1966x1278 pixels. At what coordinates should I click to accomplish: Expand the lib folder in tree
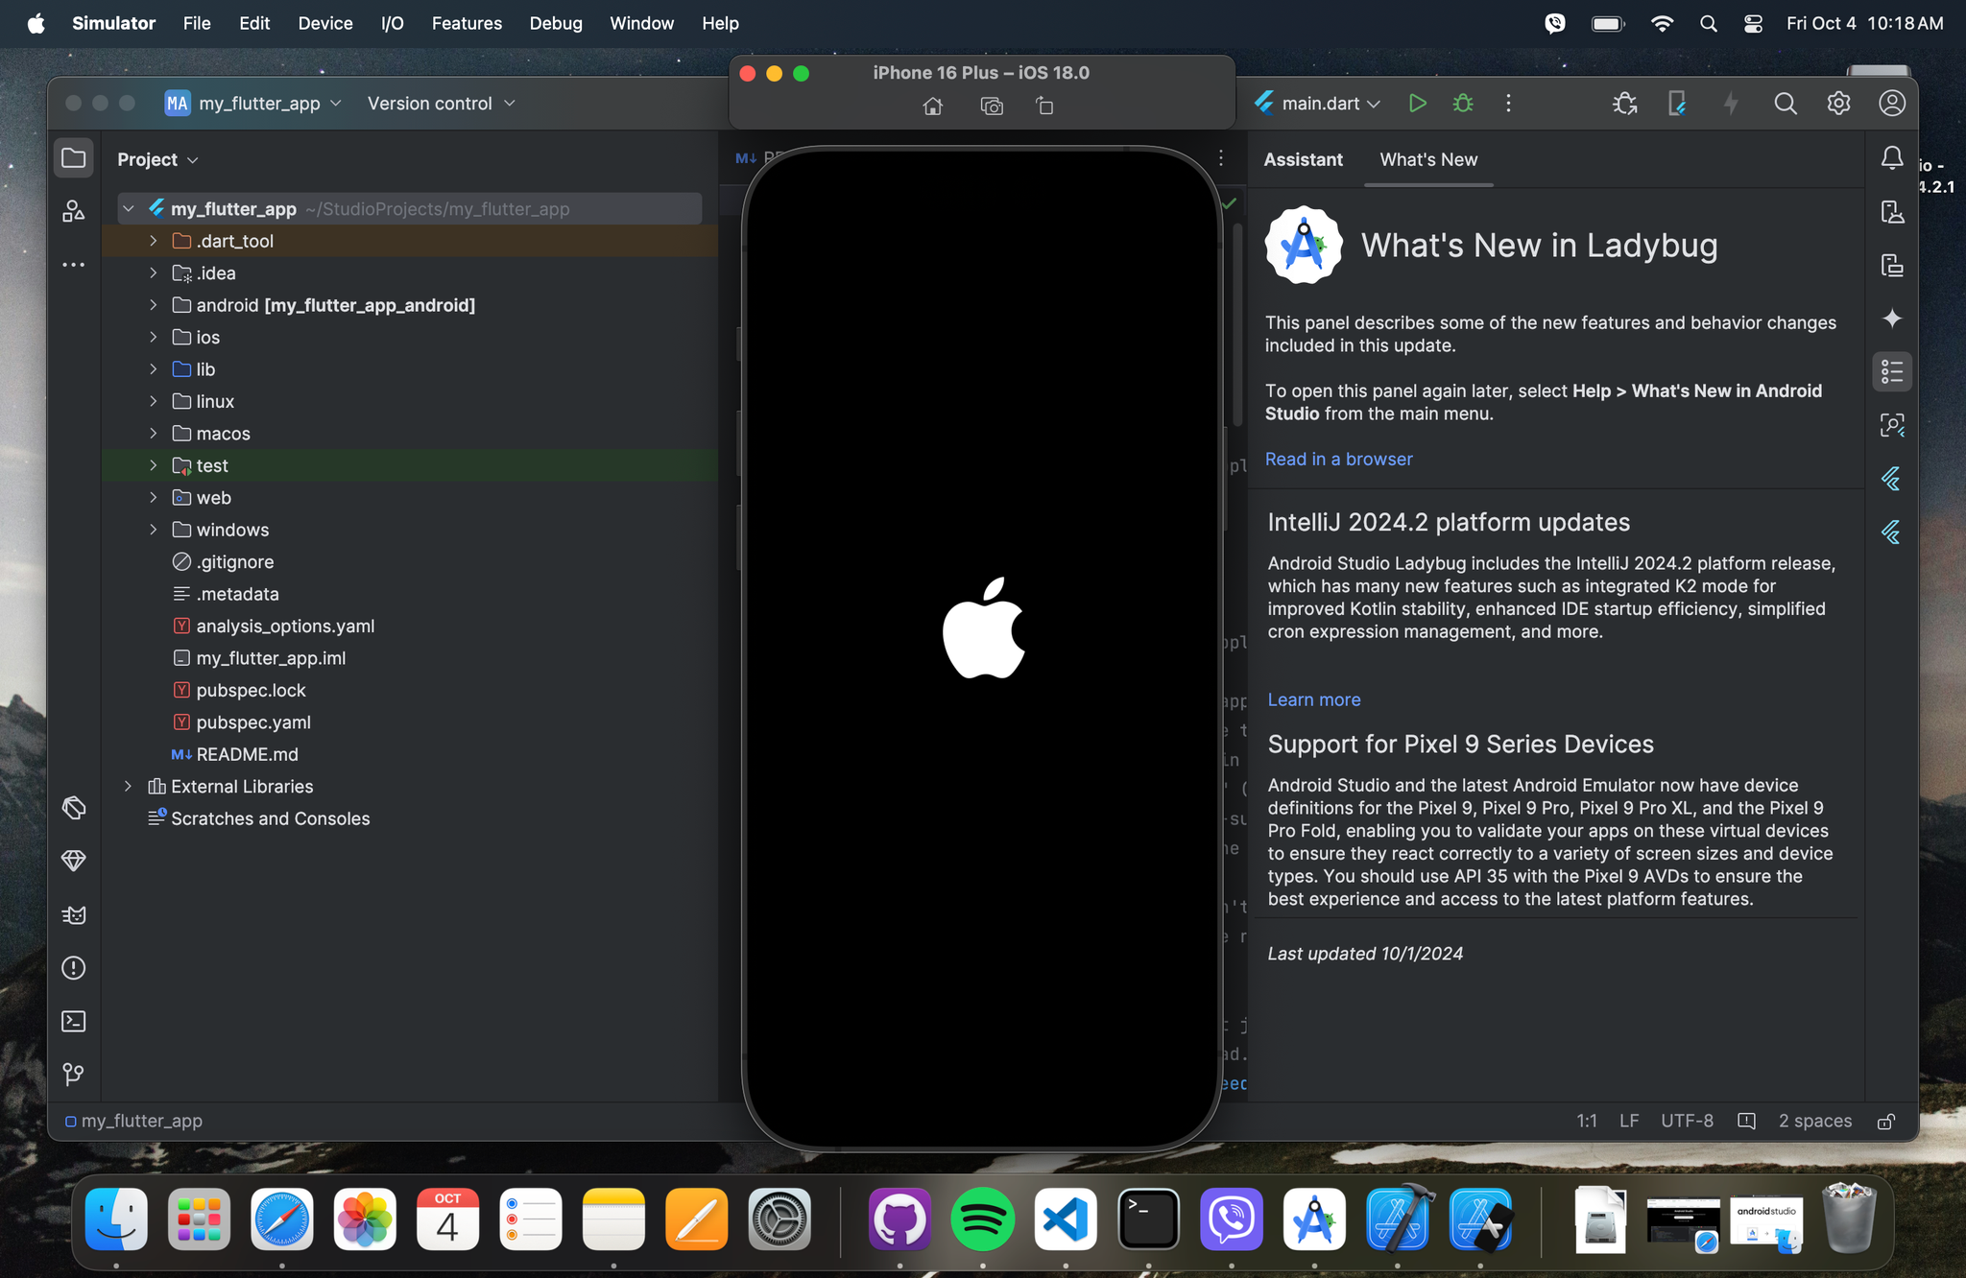[154, 369]
